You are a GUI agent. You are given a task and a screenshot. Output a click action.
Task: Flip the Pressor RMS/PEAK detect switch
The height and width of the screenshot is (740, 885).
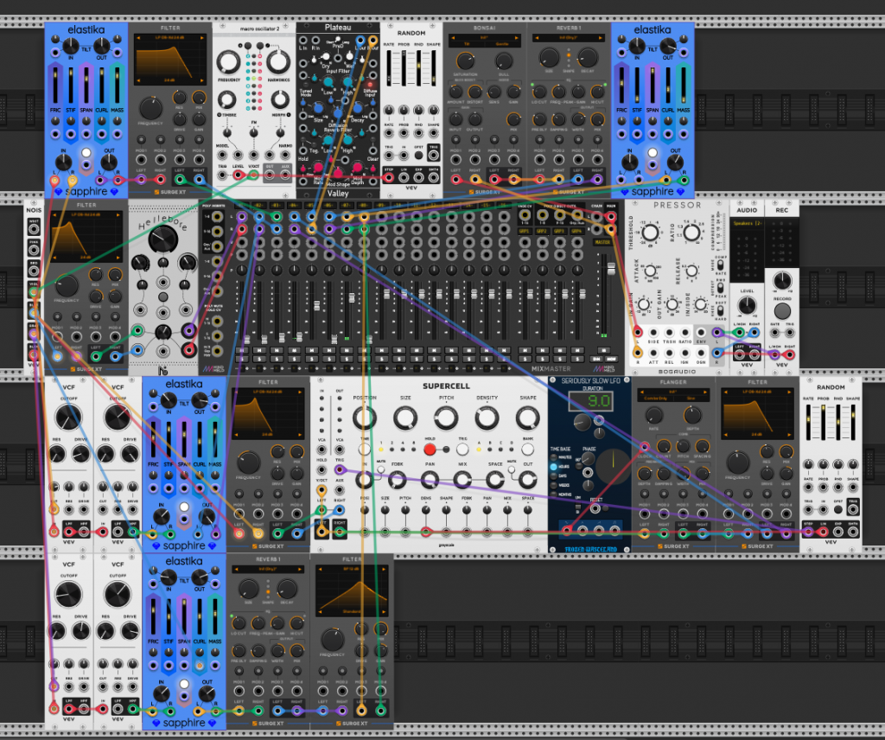tap(720, 287)
